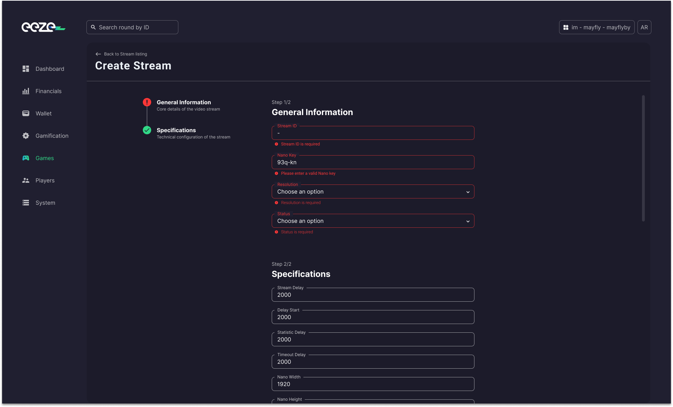This screenshot has height=407, width=673.
Task: Click the Dashboard grid icon in sidebar
Action: coord(26,69)
